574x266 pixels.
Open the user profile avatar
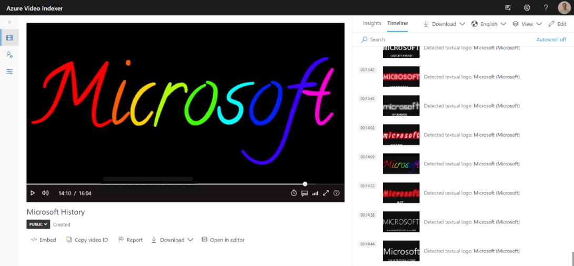564,7
